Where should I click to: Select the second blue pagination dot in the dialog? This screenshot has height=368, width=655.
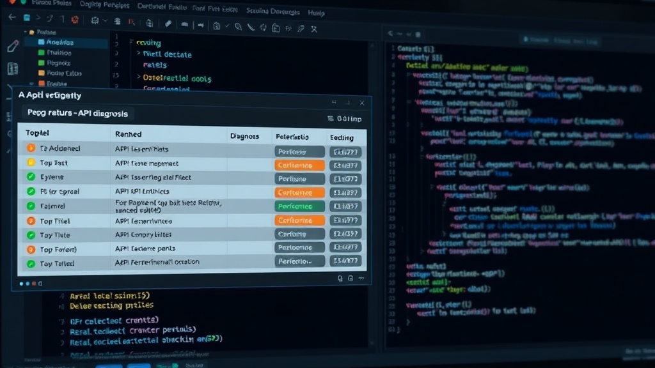(28, 284)
